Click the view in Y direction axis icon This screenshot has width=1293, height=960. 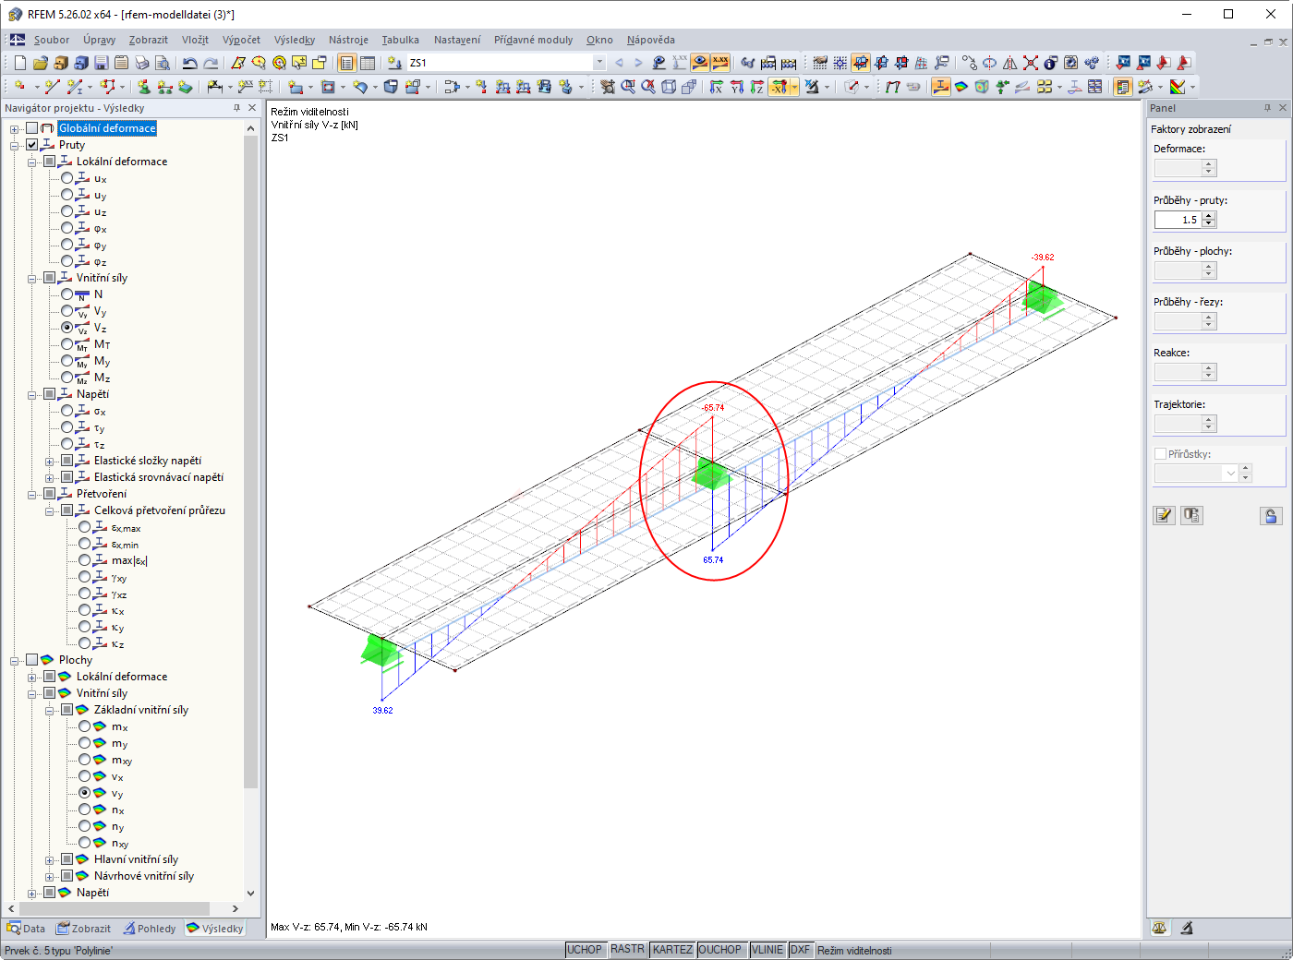point(737,87)
